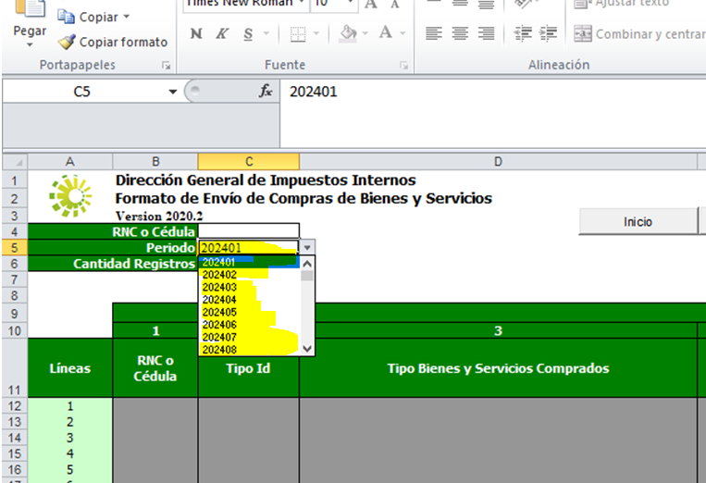The height and width of the screenshot is (483, 706).
Task: Toggle bold with the N button
Action: 196,33
